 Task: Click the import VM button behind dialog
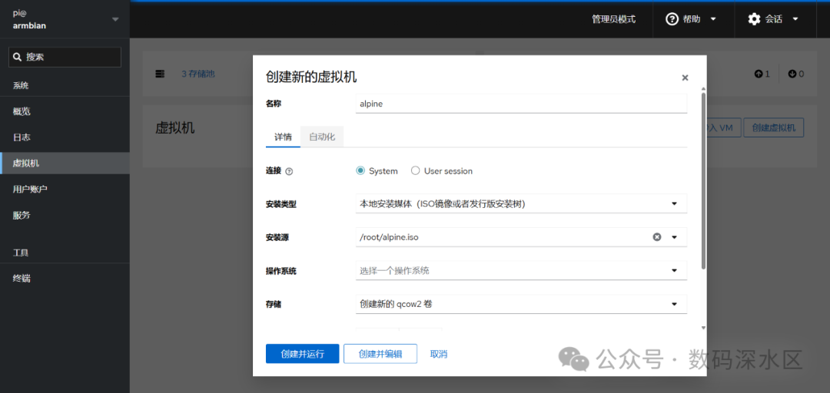tap(723, 128)
